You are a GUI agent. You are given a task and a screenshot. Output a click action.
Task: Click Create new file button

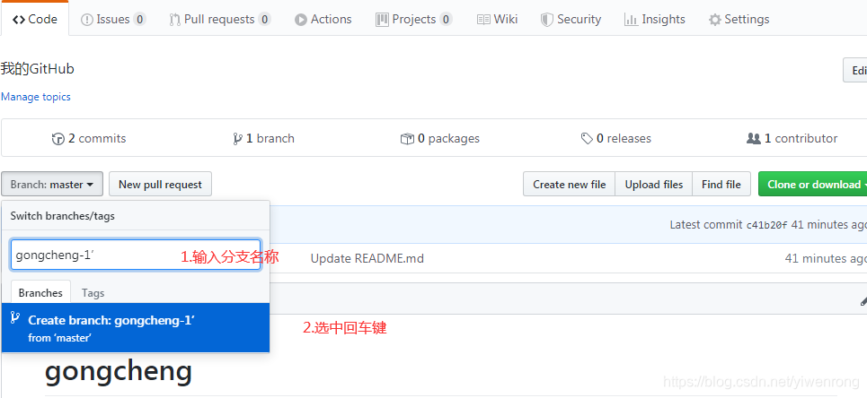pyautogui.click(x=570, y=185)
